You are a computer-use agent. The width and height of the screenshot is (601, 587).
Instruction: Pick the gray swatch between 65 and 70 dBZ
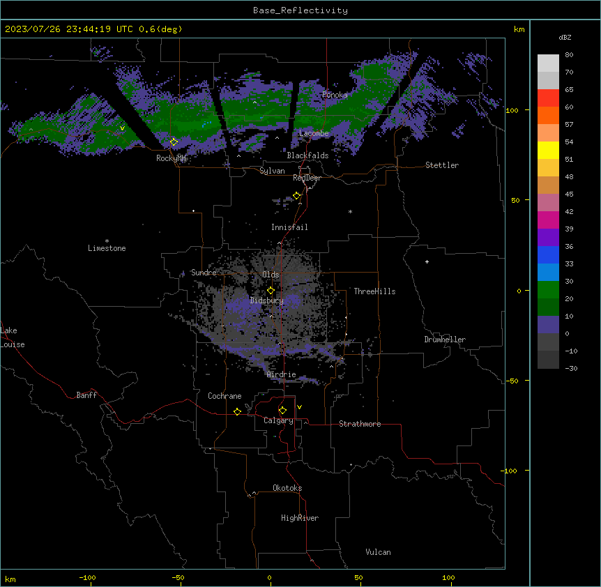548,80
